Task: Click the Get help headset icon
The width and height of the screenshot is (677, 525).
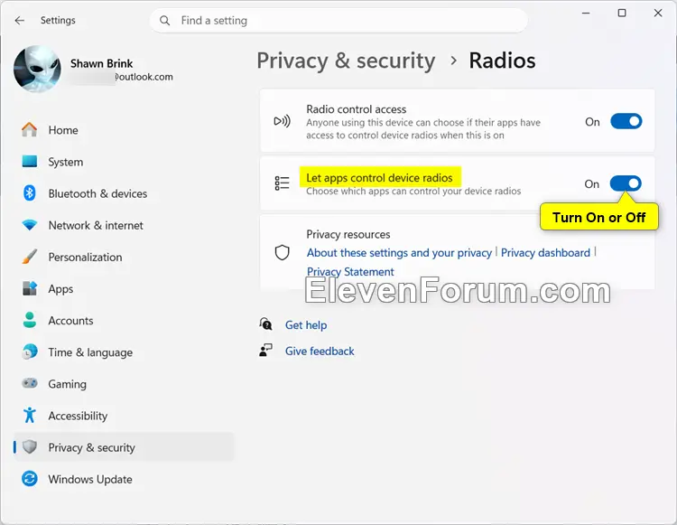Action: click(265, 324)
